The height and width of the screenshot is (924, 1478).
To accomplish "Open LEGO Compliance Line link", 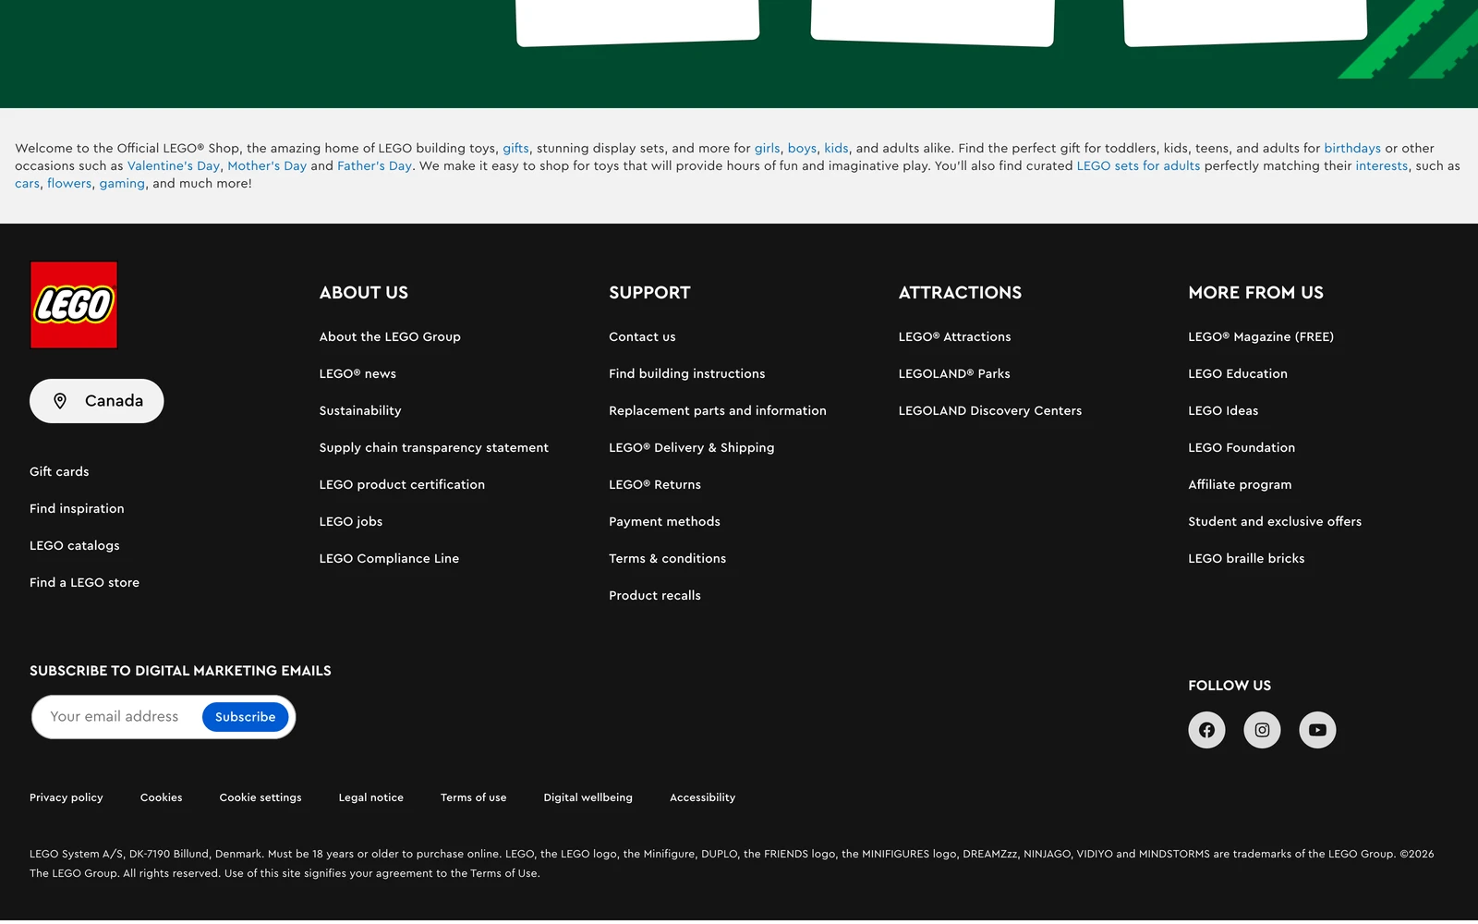I will click(389, 558).
